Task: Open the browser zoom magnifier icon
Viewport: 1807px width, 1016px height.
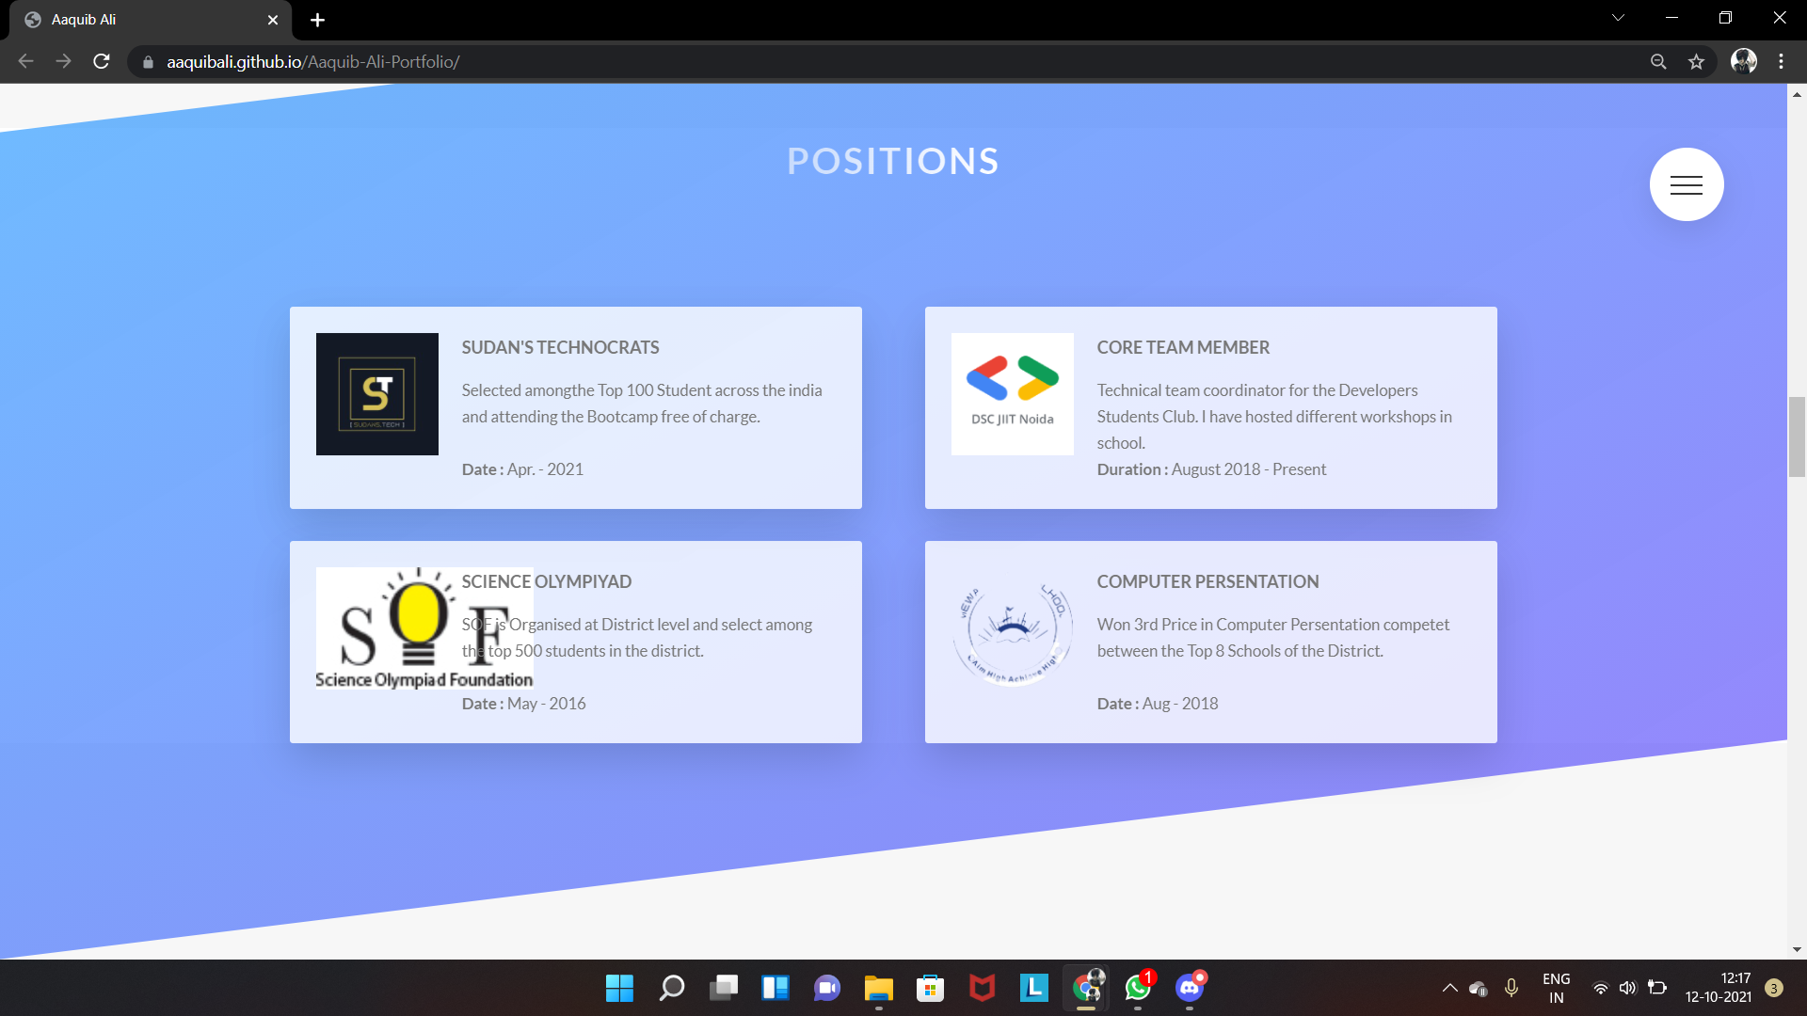Action: point(1658,62)
